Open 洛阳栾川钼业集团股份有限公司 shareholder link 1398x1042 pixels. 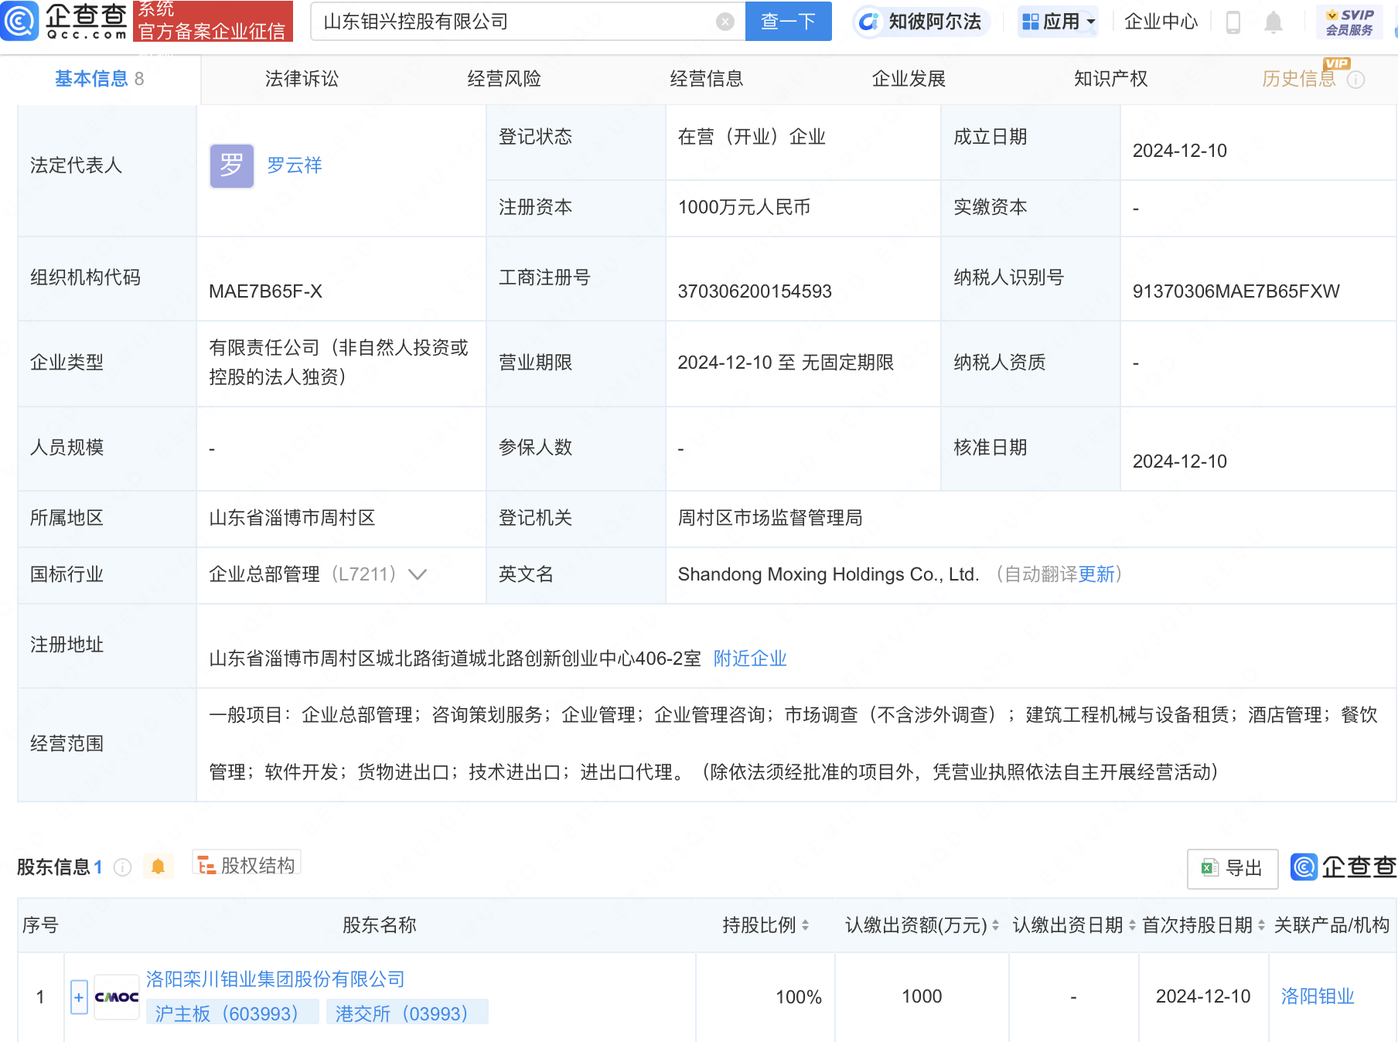click(x=275, y=979)
